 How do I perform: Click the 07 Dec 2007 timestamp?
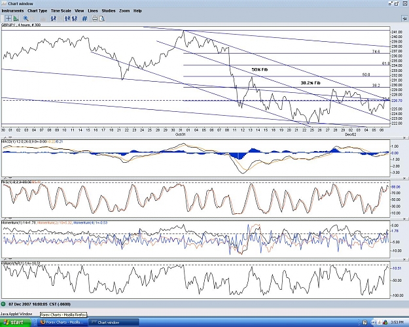coord(40,304)
